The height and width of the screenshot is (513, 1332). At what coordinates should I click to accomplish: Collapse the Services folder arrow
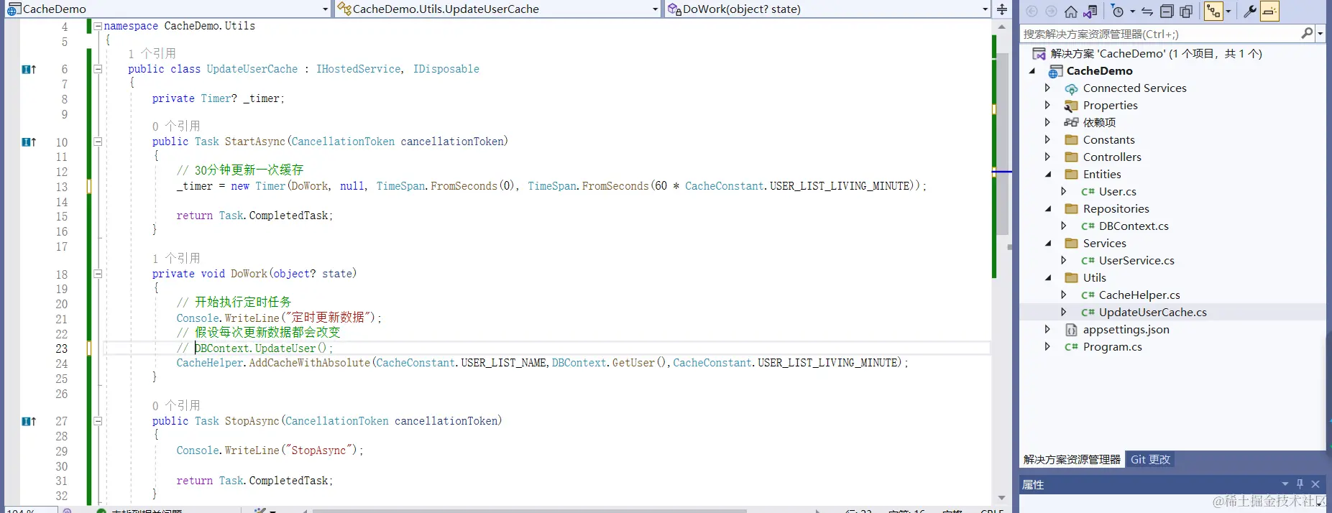(1048, 244)
